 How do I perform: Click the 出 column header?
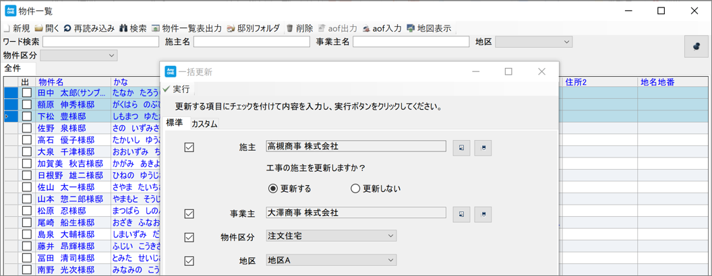click(x=27, y=81)
